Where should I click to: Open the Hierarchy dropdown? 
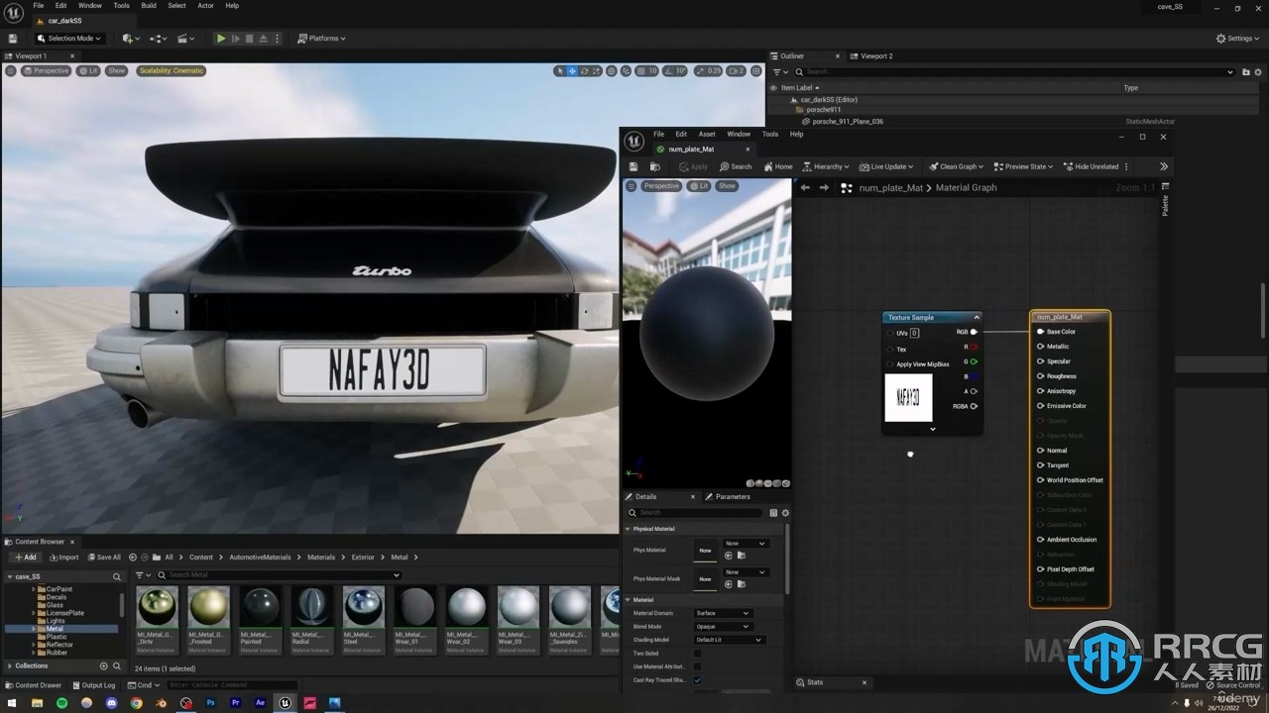(826, 166)
